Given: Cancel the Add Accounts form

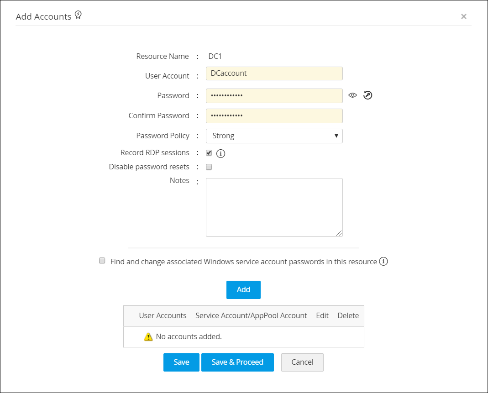Looking at the screenshot, I should click(x=302, y=362).
